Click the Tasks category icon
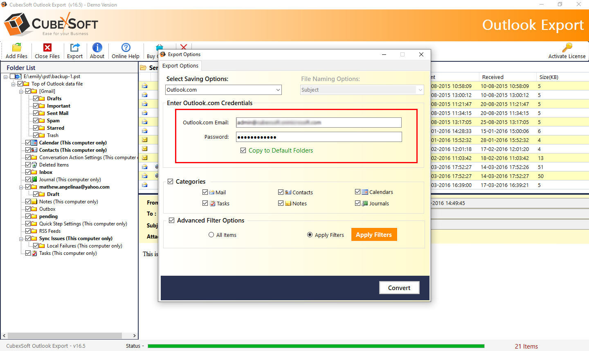This screenshot has width=589, height=351. [212, 203]
